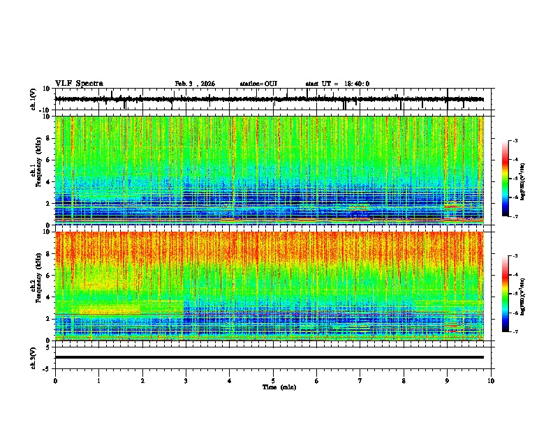Click time axis tick label '3'
553x427 pixels.
(x=186, y=381)
